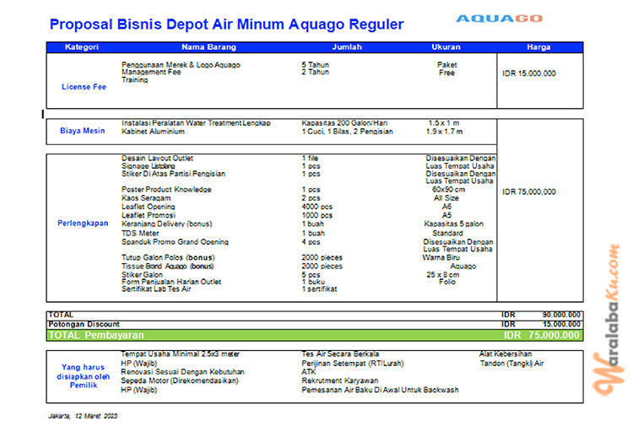This screenshot has height=426, width=633.
Task: Click the '5 Tahun' quantity
Action: point(316,65)
